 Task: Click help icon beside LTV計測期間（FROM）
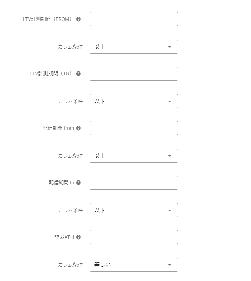click(78, 19)
